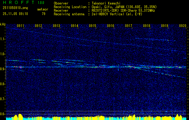Click the 0919 time marker
Screen dimensions: 189x120
point(165,25)
